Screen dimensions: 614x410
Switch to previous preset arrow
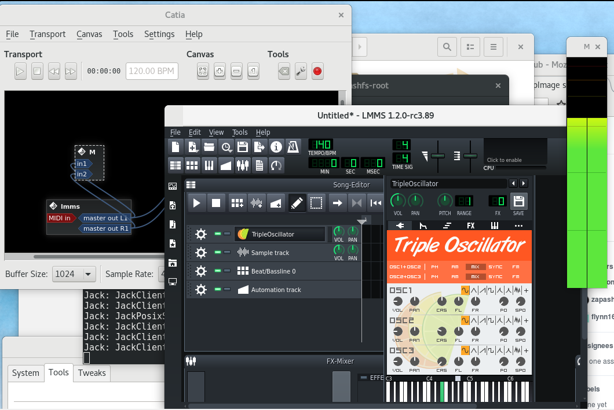513,183
